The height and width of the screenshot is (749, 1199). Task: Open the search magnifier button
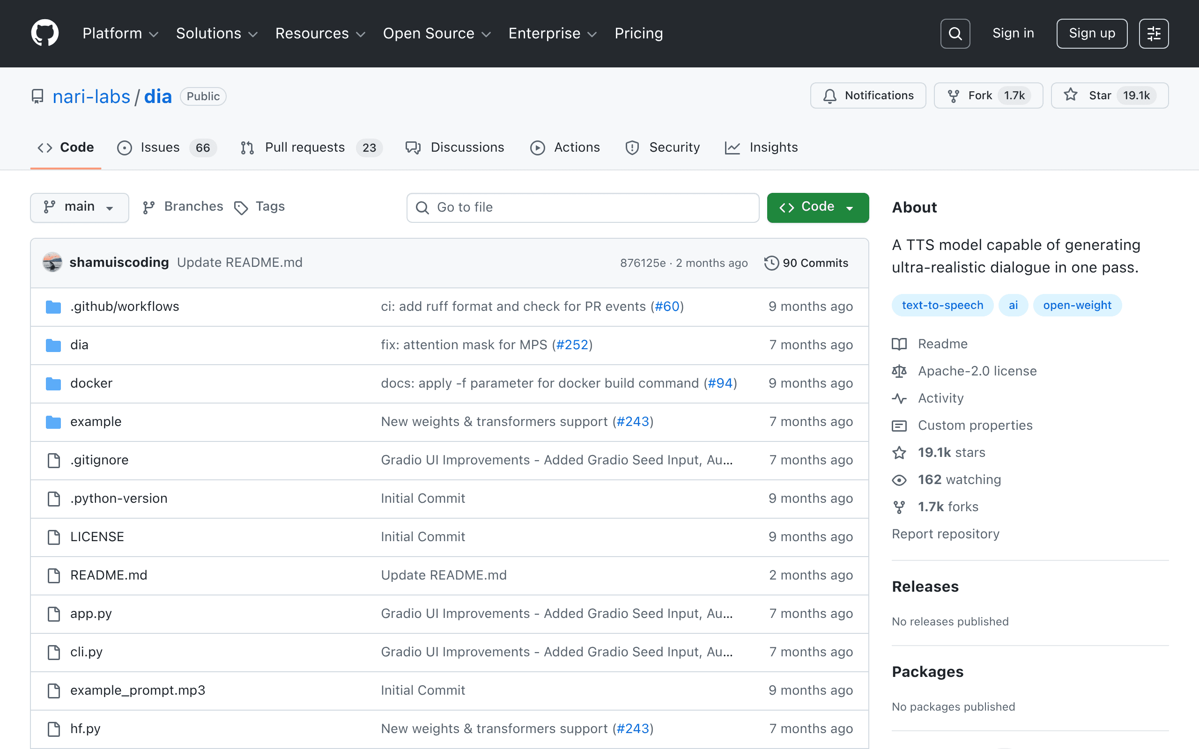click(955, 33)
